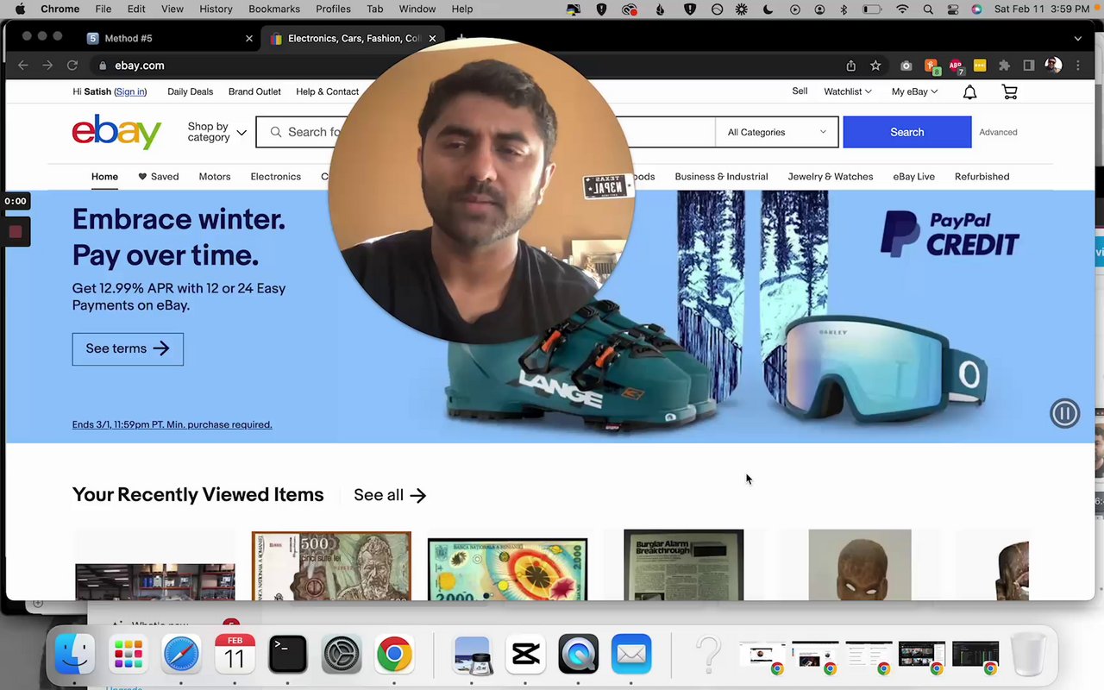1104x690 pixels.
Task: Click the Sell link
Action: [x=800, y=91]
